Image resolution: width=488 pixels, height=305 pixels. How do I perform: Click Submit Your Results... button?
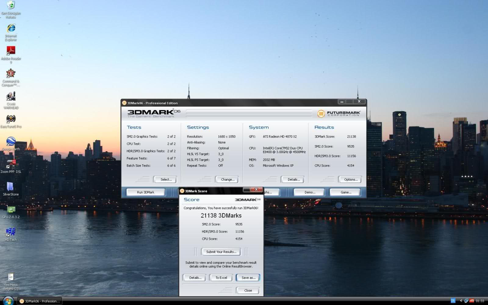pos(221,252)
